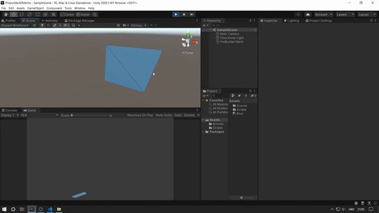Open the cloud services icon
The height and width of the screenshot is (213, 379).
pos(308,14)
